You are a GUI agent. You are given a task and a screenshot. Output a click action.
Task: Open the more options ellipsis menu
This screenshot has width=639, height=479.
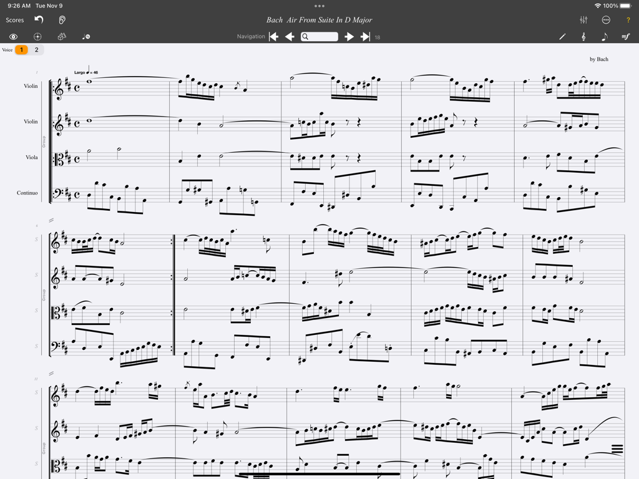tap(604, 19)
